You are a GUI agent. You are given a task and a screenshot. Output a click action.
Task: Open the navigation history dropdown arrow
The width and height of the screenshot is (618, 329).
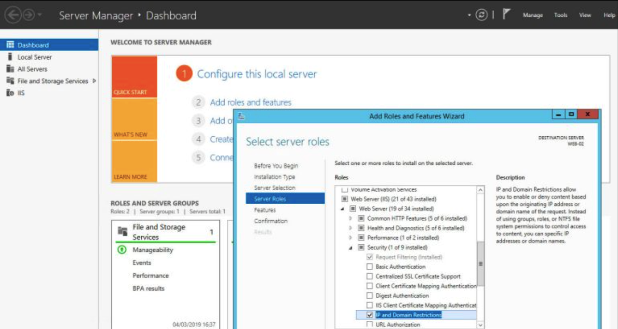tap(39, 15)
